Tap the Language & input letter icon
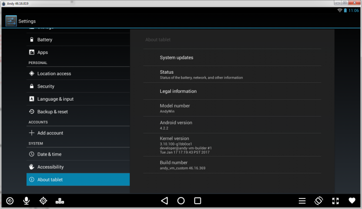Image resolution: width=362 pixels, height=209 pixels. (32, 99)
